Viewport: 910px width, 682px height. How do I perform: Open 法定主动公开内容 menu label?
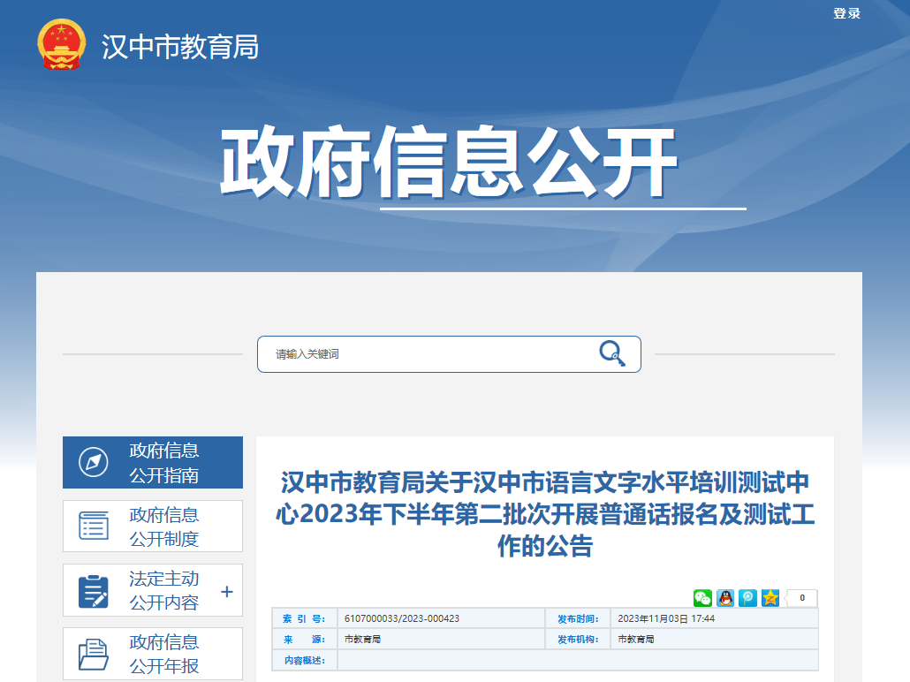coord(164,591)
